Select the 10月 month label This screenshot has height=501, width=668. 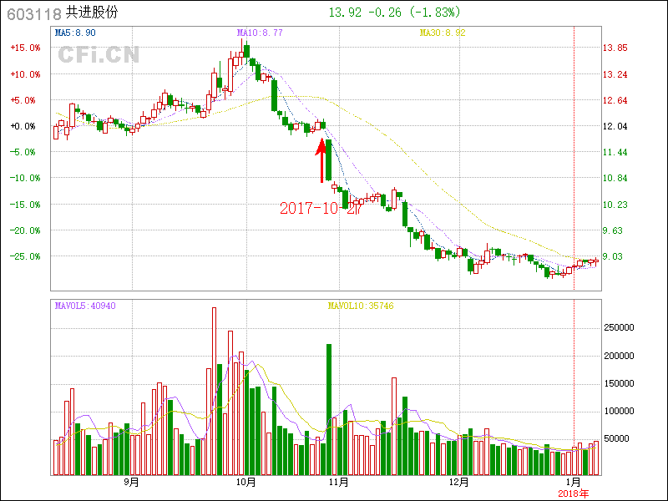pyautogui.click(x=245, y=482)
